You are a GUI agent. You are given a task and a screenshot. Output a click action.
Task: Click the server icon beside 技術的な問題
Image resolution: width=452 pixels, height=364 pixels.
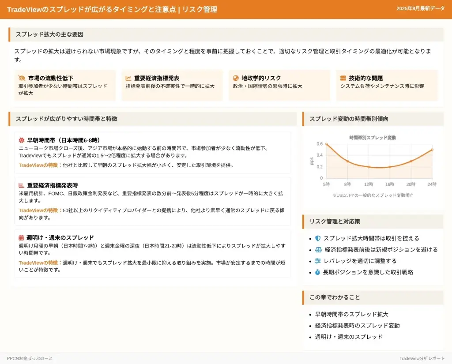pyautogui.click(x=343, y=78)
